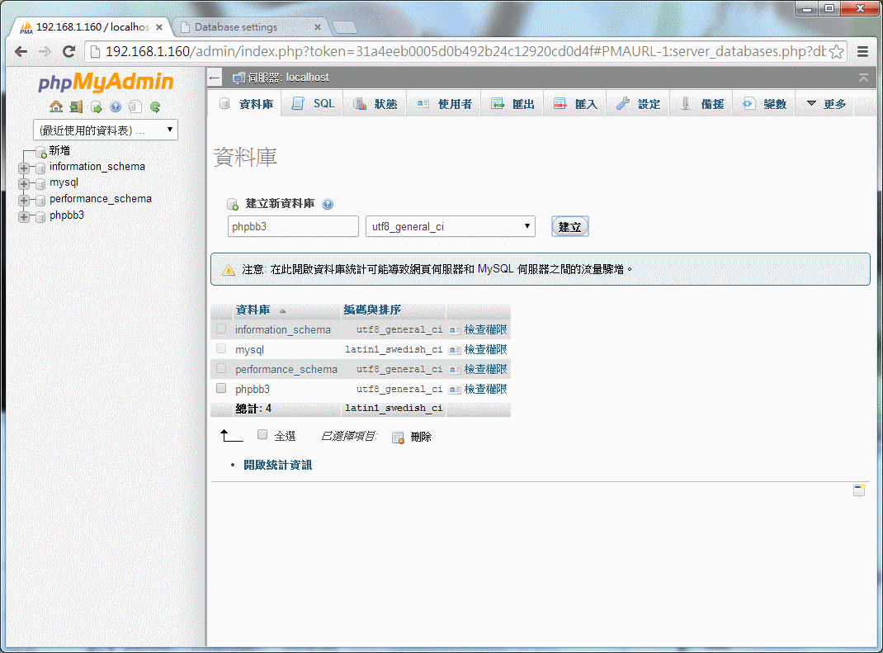The width and height of the screenshot is (883, 653).
Task: Expand mysql database in the tree
Action: [24, 183]
